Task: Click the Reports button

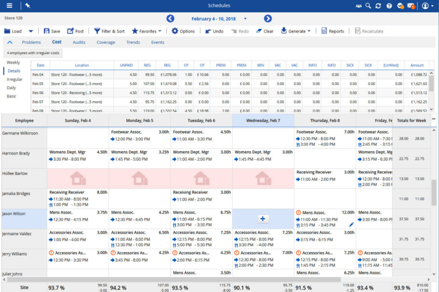Action: pos(332,31)
